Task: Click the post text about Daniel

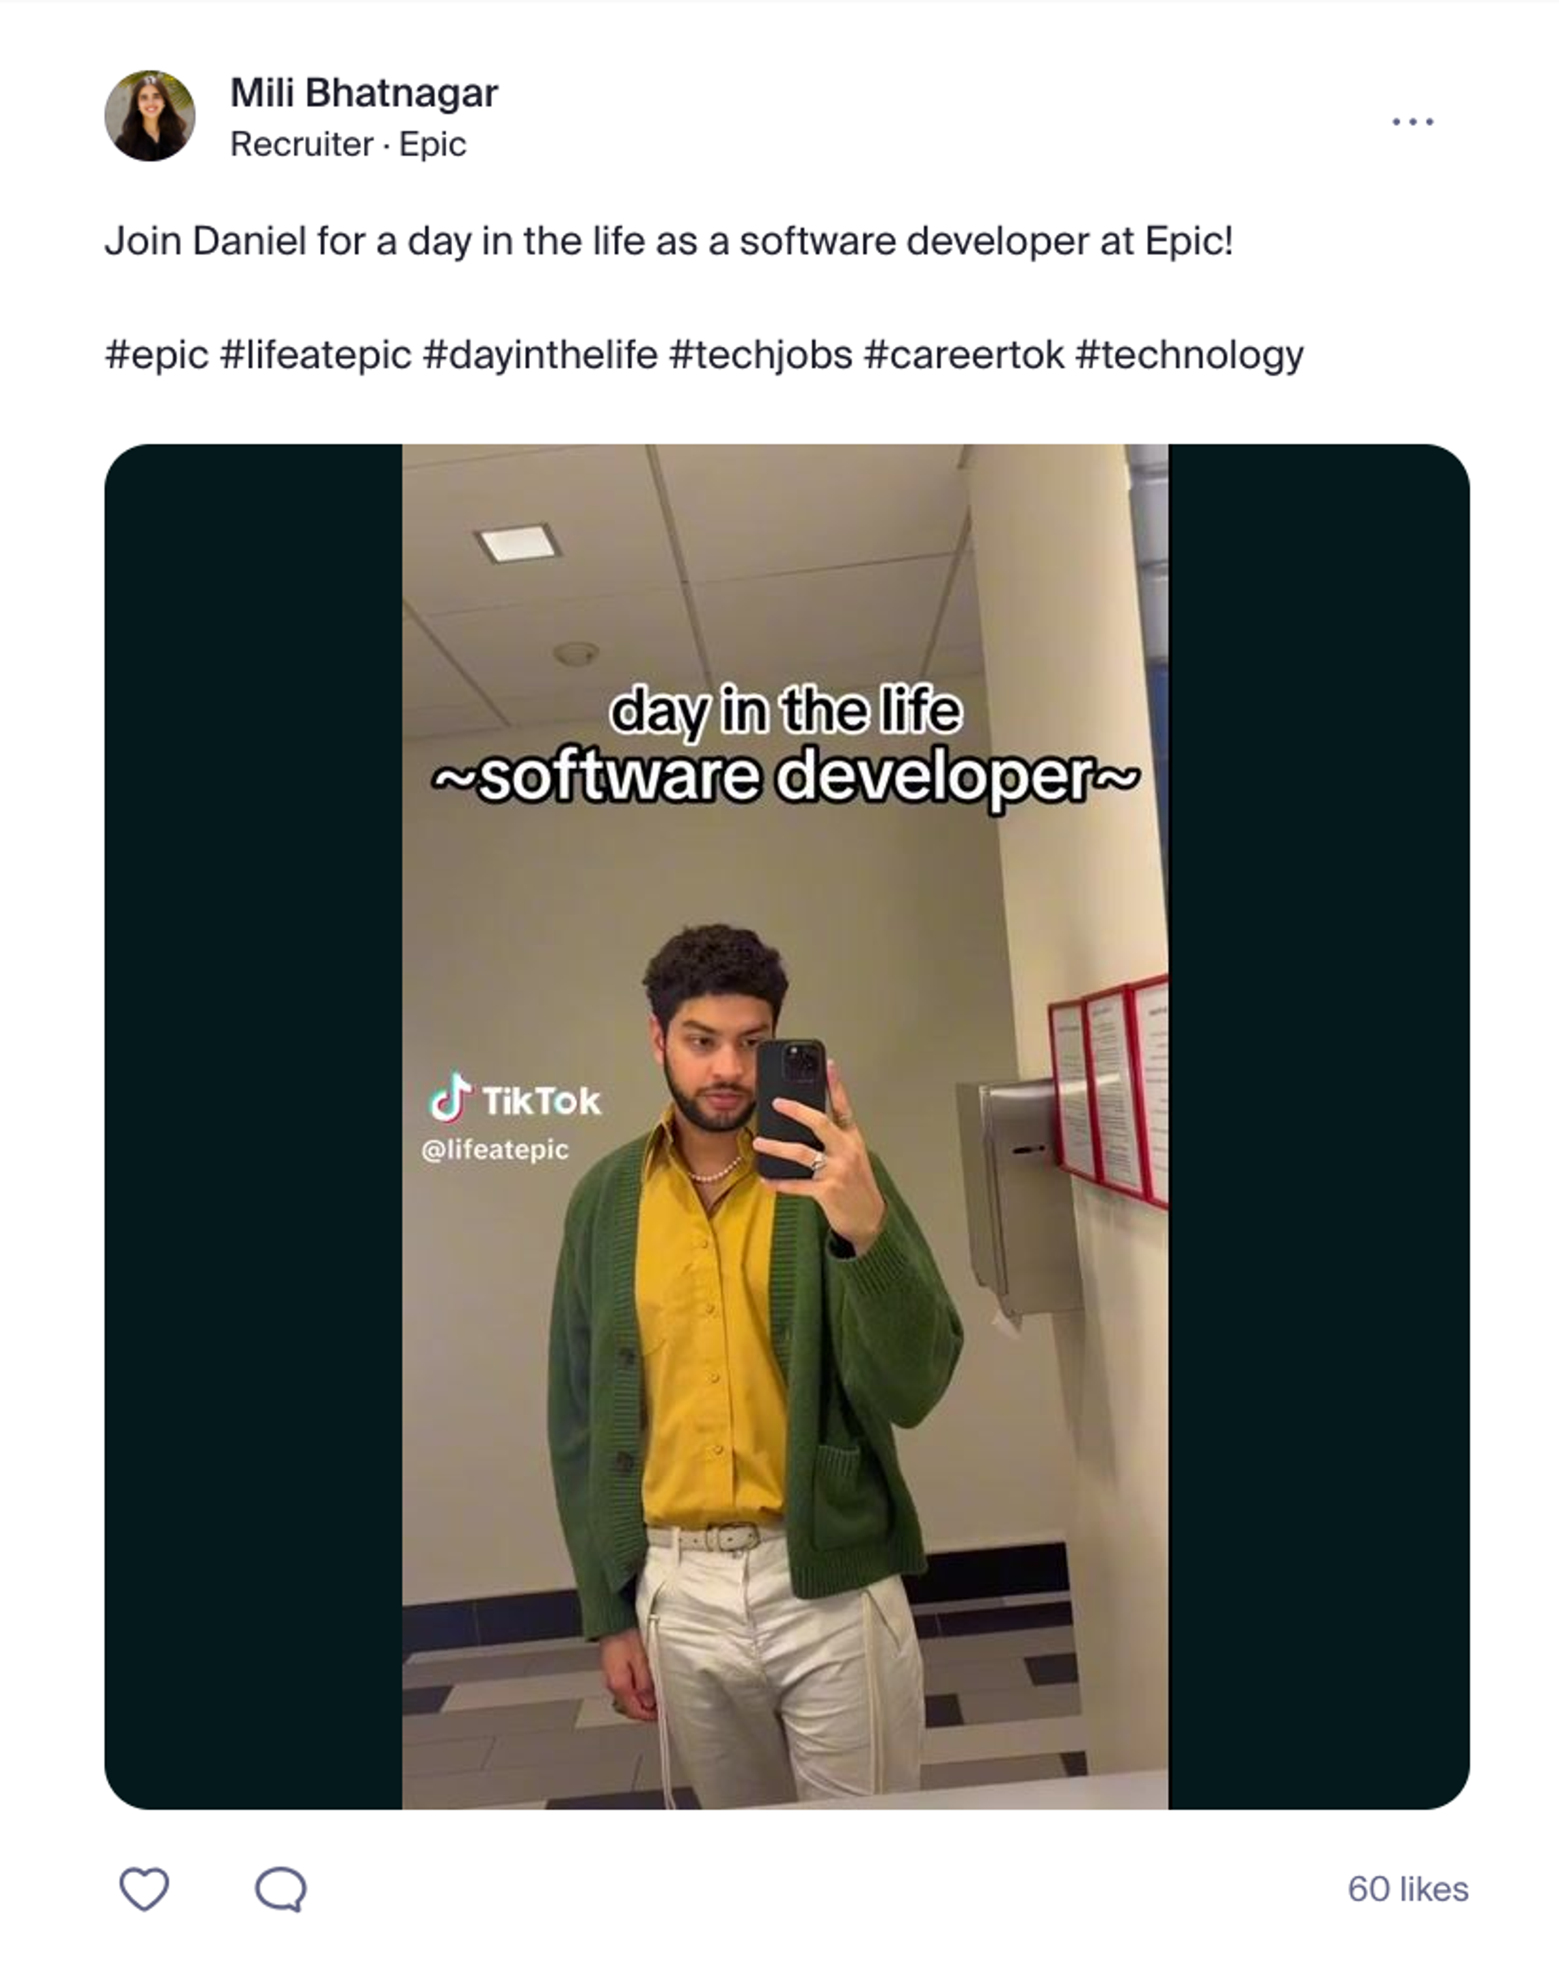Action: click(669, 241)
